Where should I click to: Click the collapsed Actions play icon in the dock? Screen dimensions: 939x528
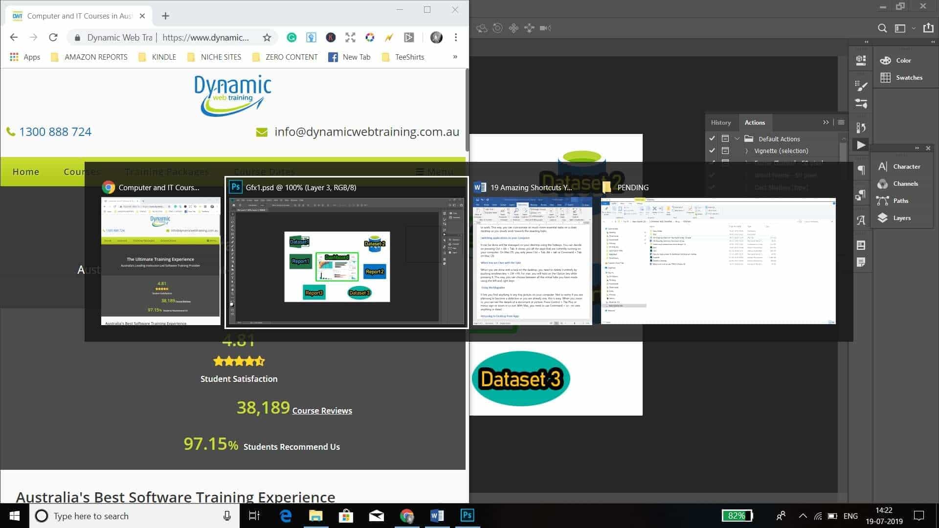(860, 145)
